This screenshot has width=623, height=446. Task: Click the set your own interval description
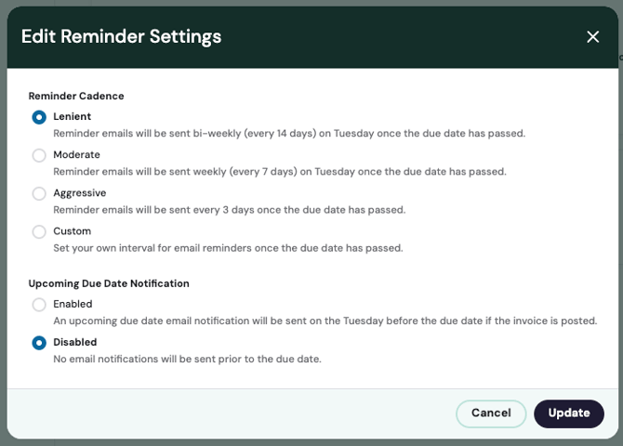pos(228,247)
